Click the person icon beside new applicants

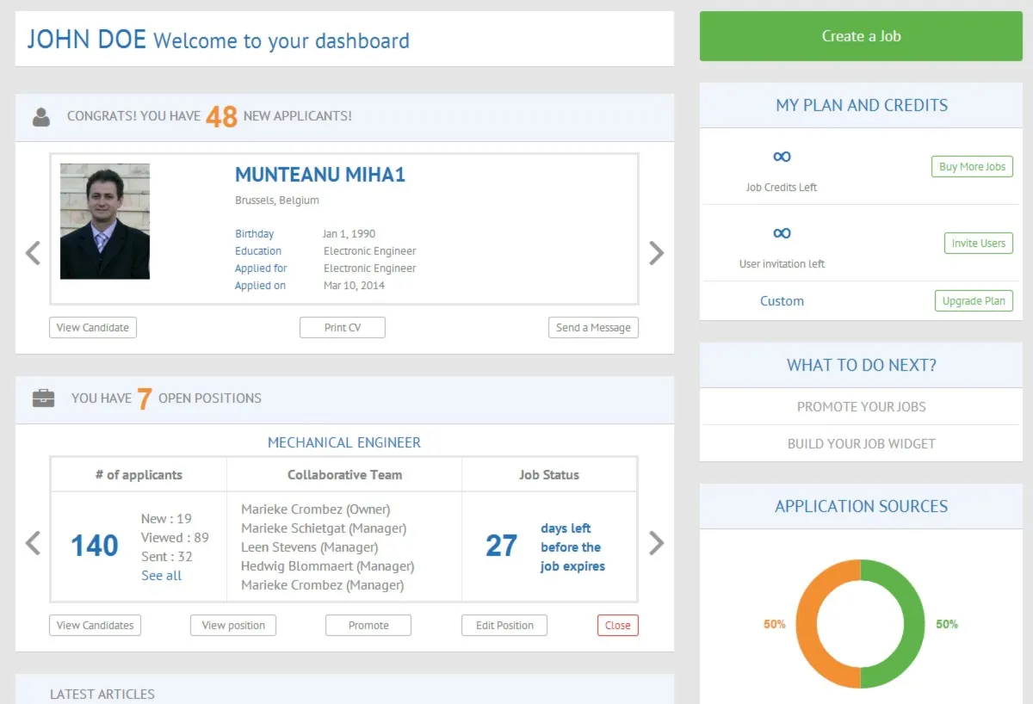[41, 116]
